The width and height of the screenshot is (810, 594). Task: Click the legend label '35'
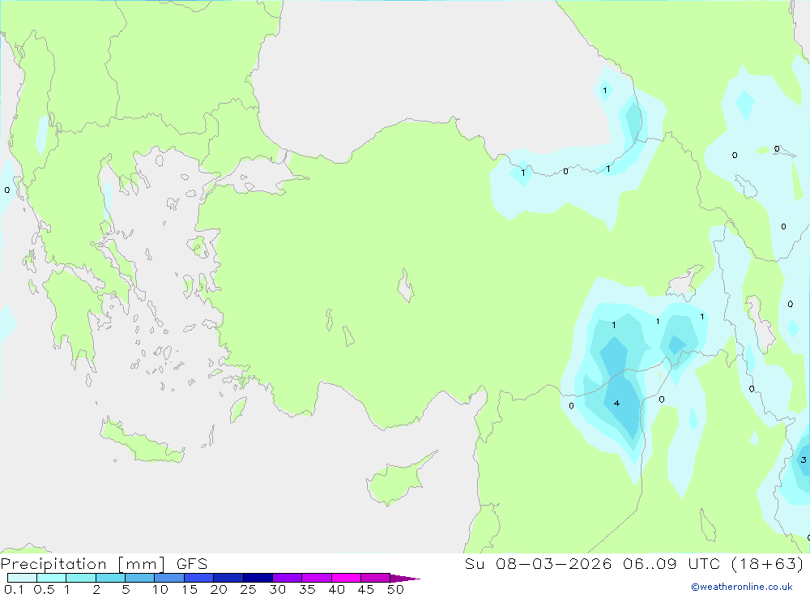pyautogui.click(x=307, y=589)
